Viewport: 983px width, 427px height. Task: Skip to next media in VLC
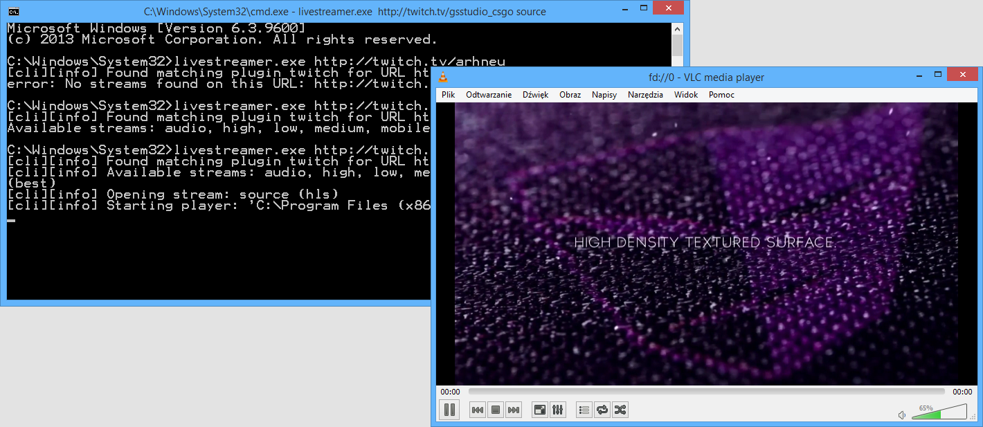(514, 410)
